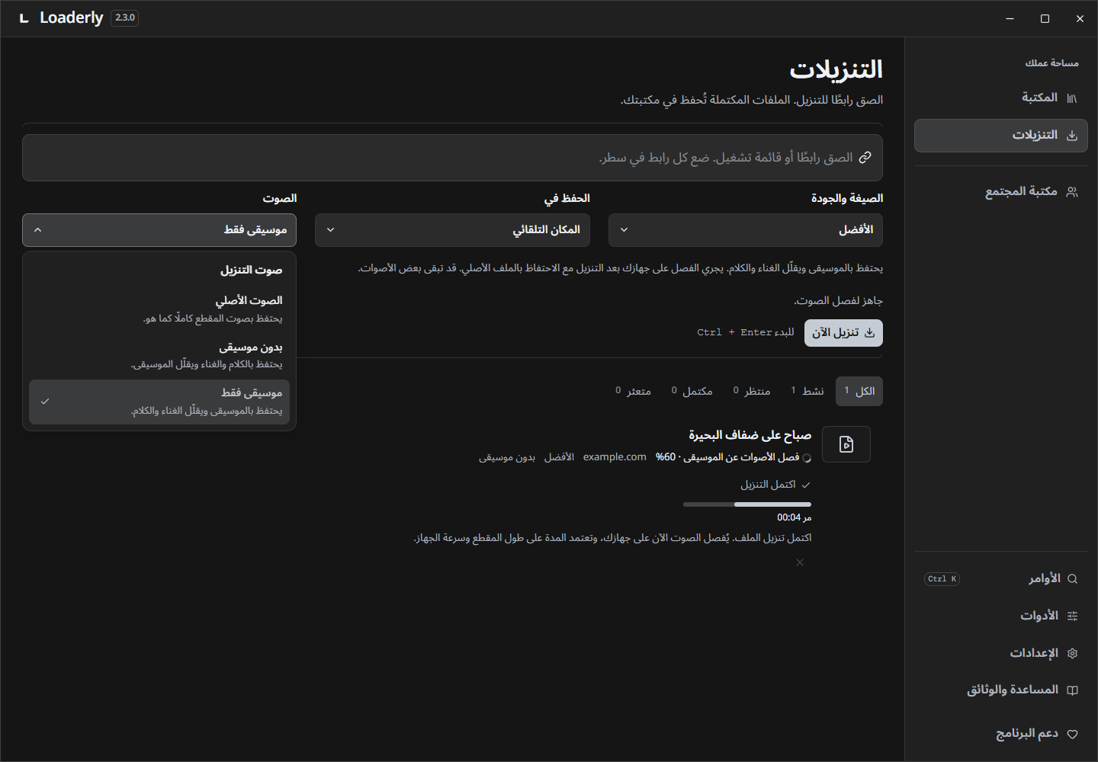Switch to the الكل tab

point(859,391)
